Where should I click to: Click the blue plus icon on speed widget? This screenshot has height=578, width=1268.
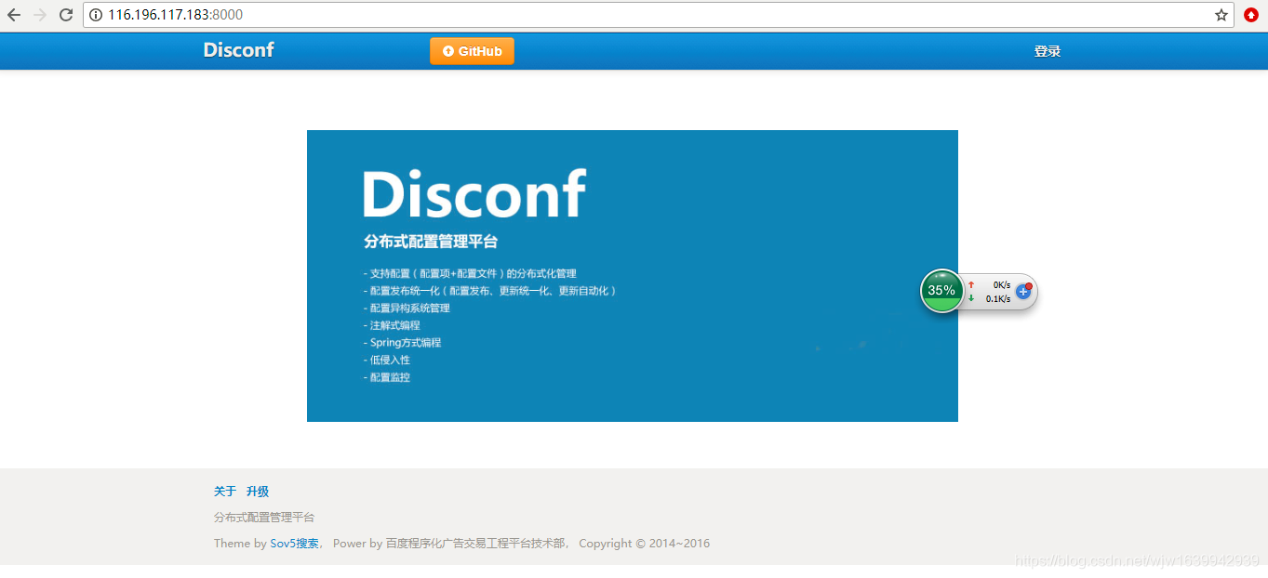(x=1023, y=291)
